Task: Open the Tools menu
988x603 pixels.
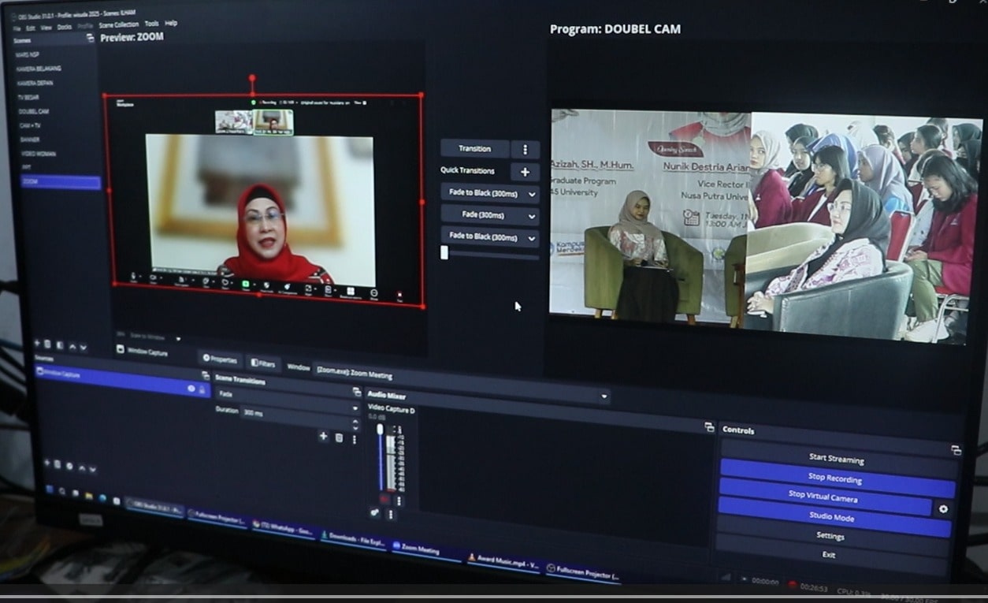Action: pyautogui.click(x=151, y=24)
